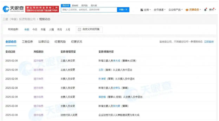The image size is (219, 121).
Task: Click the 变更/更新内容 column header
Action: pyautogui.click(x=106, y=52)
